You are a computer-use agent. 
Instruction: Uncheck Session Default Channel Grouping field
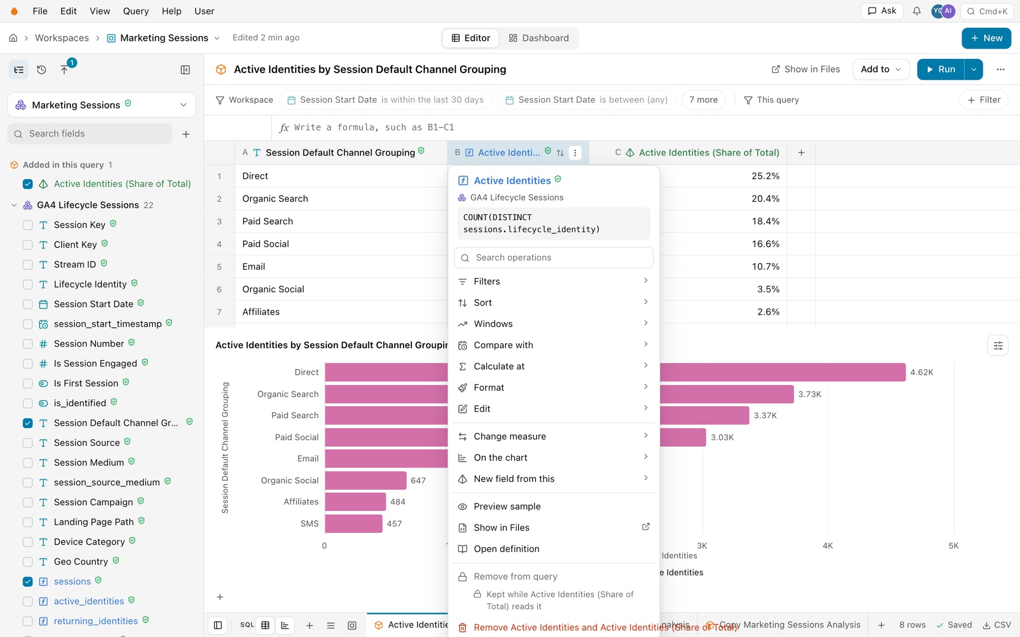click(x=28, y=423)
